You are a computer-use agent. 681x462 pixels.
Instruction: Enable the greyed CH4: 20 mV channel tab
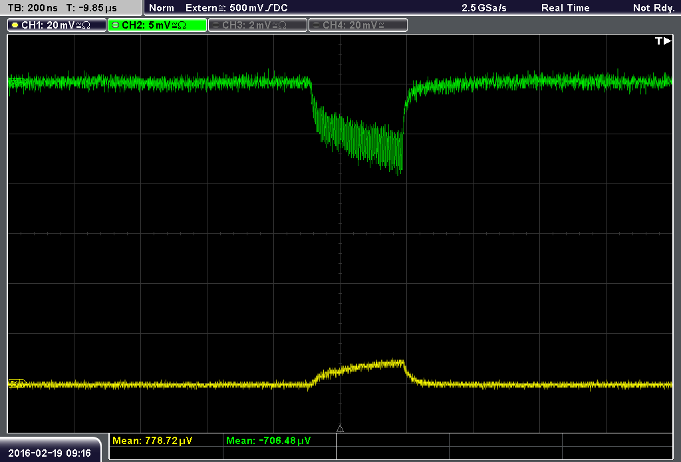tap(358, 25)
